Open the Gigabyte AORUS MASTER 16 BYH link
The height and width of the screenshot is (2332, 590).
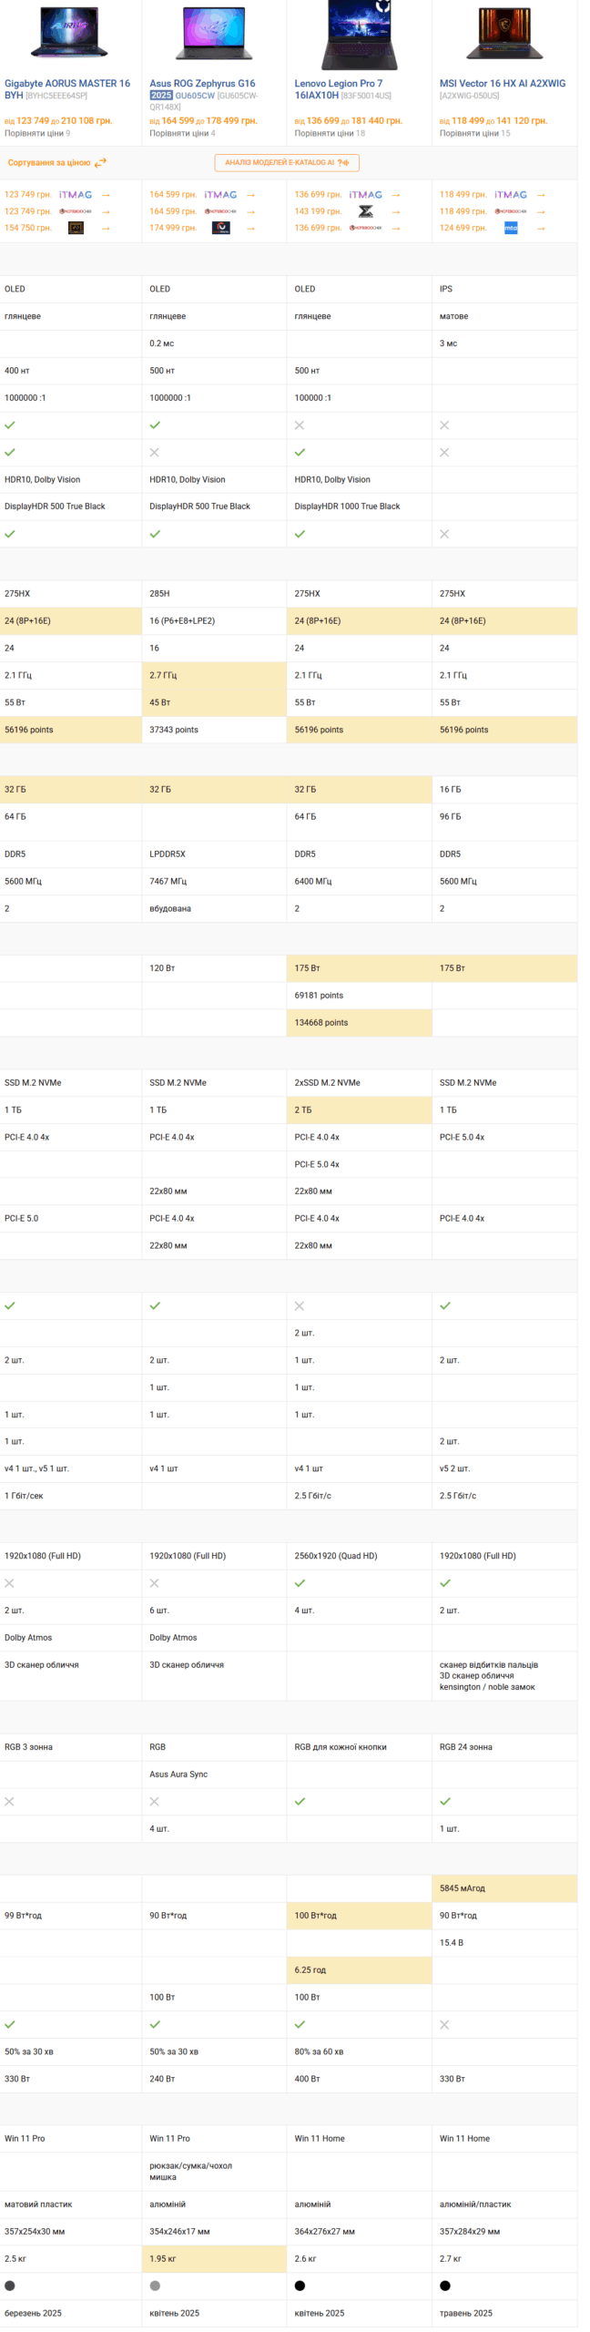66,88
